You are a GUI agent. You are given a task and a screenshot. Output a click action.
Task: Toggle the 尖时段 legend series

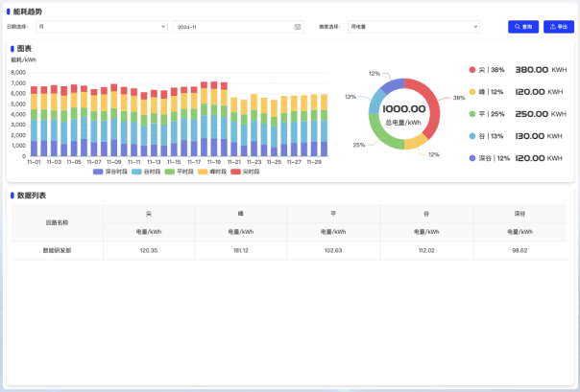click(244, 172)
